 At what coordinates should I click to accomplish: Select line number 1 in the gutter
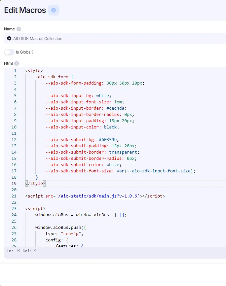click(x=15, y=71)
